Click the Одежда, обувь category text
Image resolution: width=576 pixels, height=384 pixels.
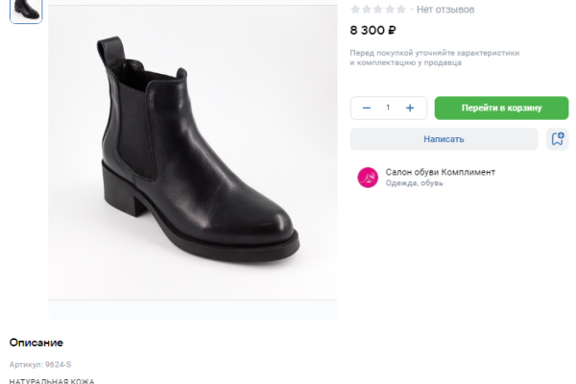coord(415,183)
